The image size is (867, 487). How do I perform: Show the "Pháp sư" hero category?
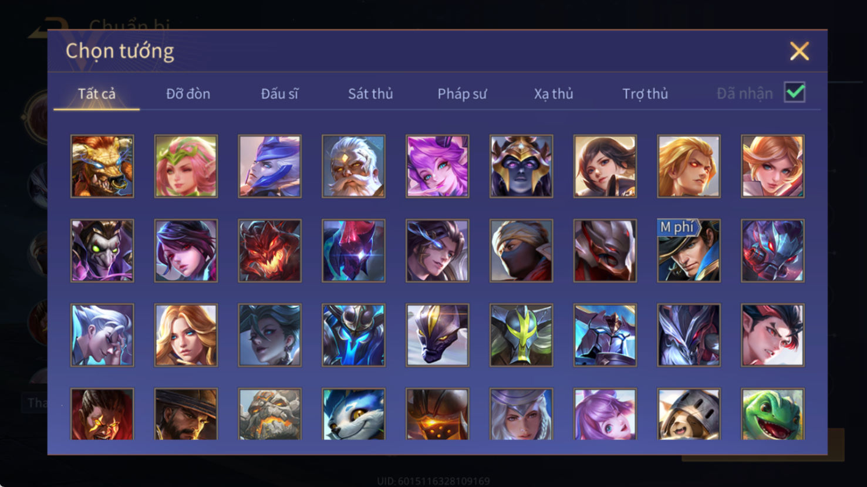click(462, 94)
